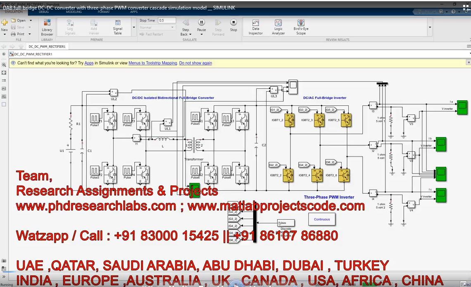
Task: Expand the Open dropdown arrow
Action: (31, 20)
